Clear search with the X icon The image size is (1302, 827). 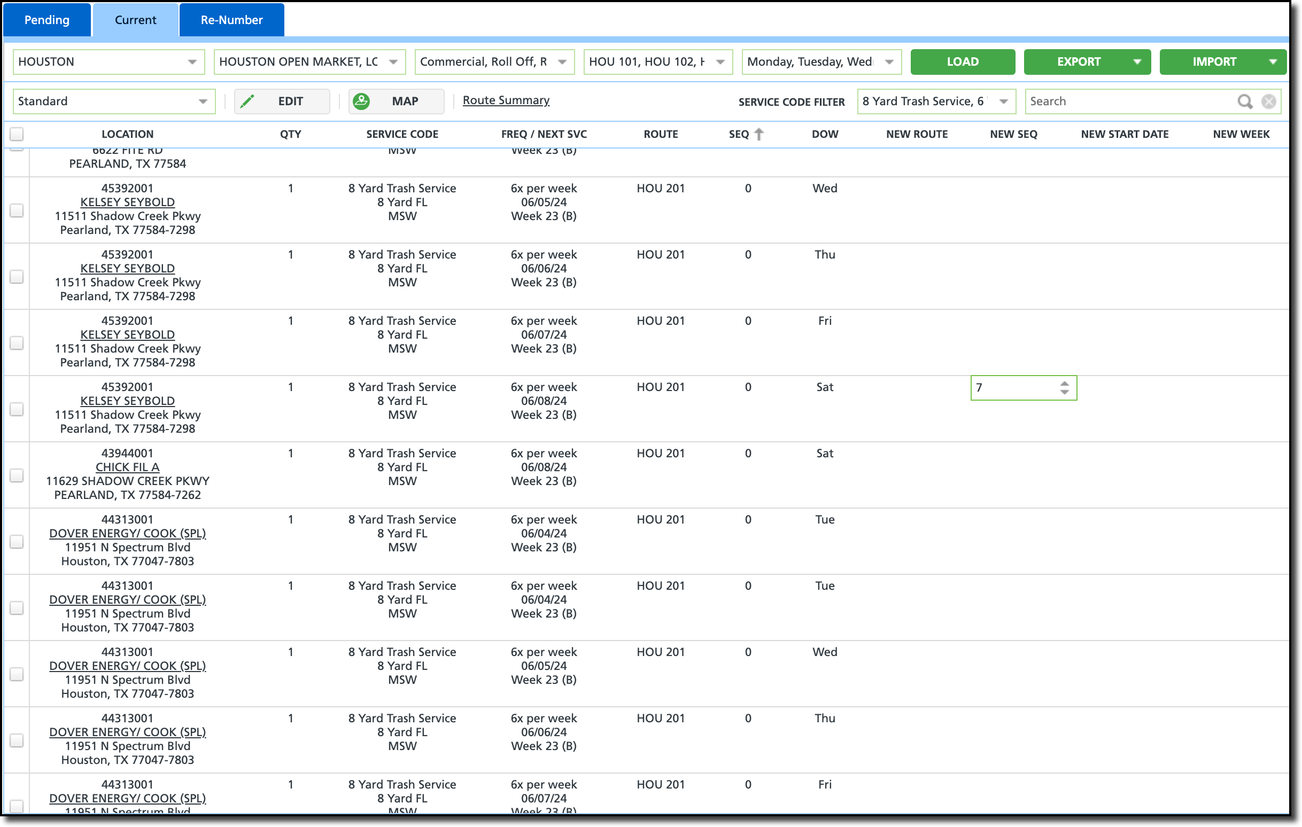click(1268, 101)
